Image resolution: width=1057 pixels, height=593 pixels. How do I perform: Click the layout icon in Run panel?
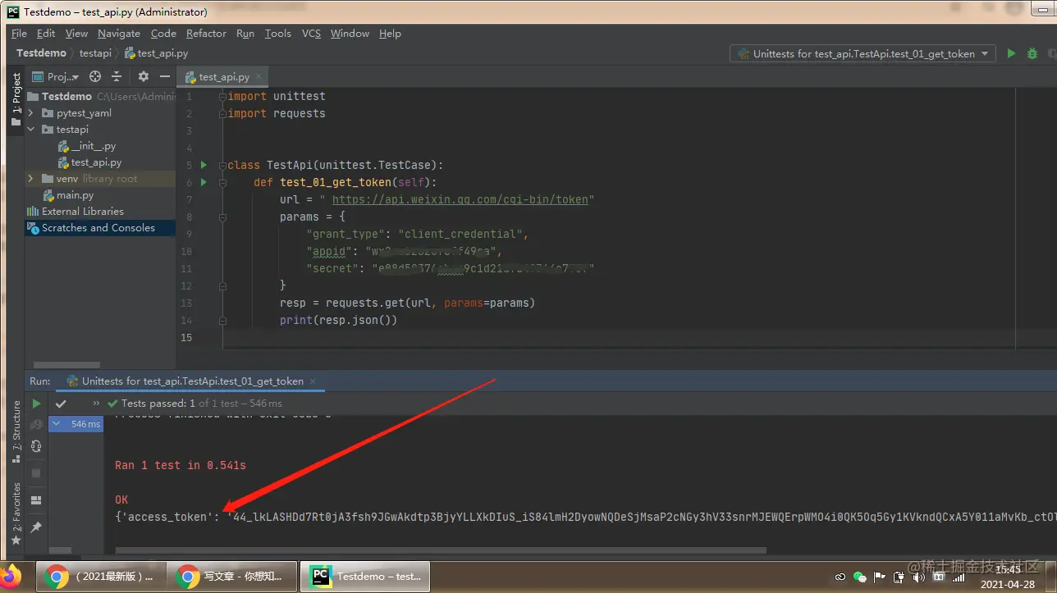point(36,500)
